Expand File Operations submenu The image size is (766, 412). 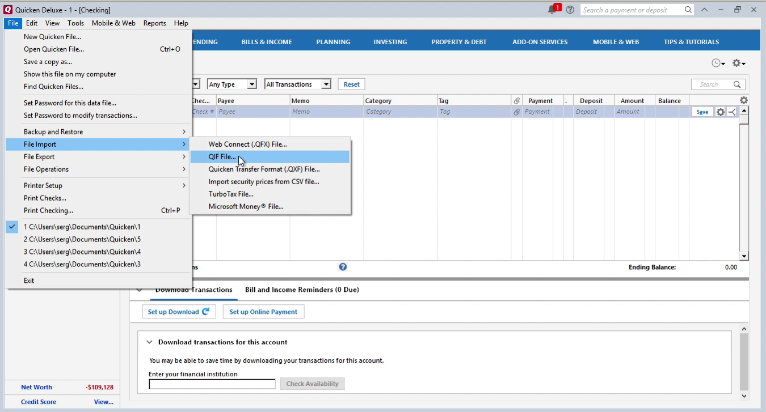97,169
